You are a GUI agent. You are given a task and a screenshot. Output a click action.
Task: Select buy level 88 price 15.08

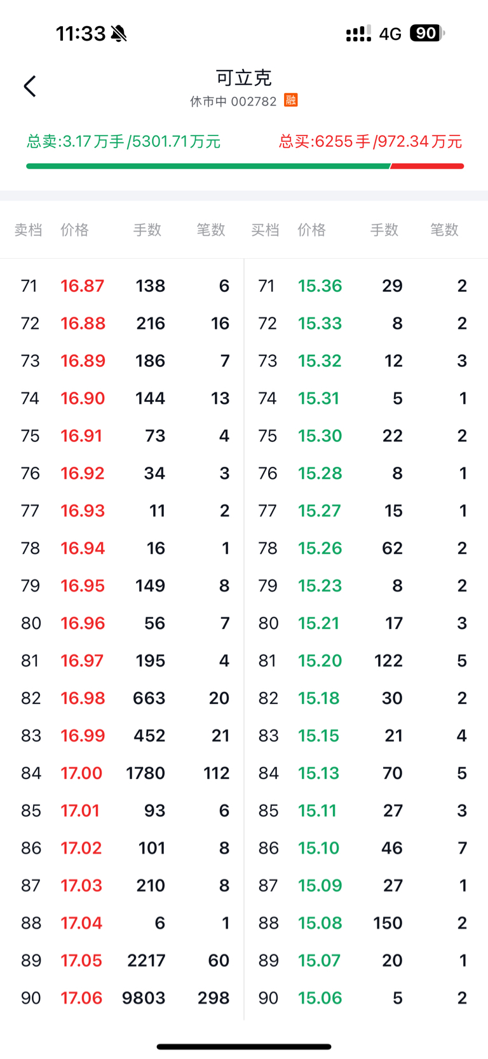363,923
